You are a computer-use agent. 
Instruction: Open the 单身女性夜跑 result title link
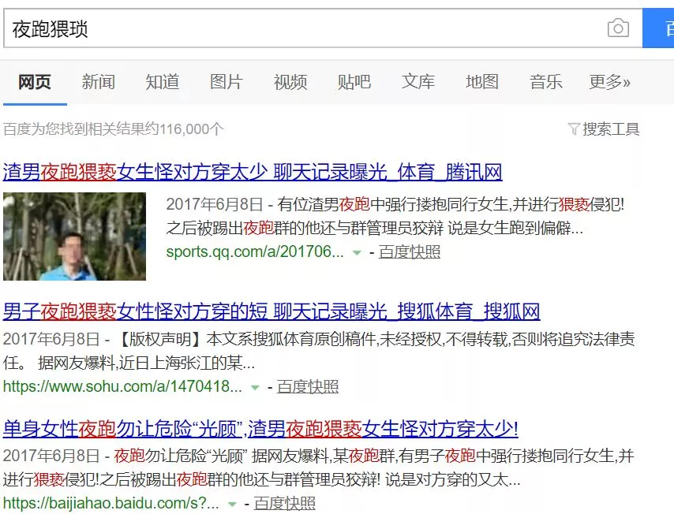pos(260,429)
